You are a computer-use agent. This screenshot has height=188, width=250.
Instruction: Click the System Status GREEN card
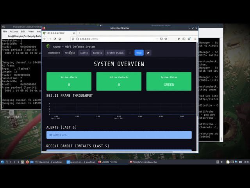(169, 81)
